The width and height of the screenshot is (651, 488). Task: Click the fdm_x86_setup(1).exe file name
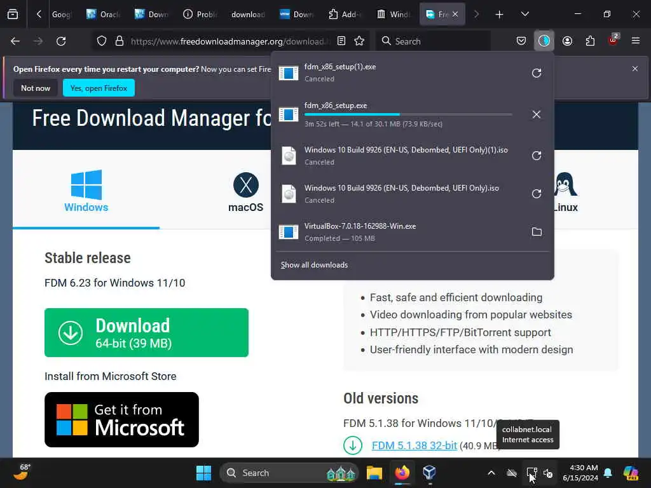click(340, 67)
